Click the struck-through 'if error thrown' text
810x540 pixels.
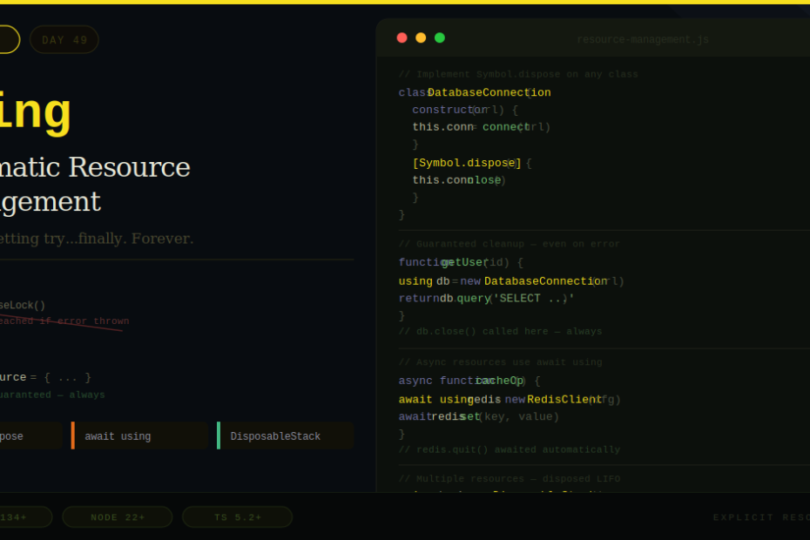87,321
